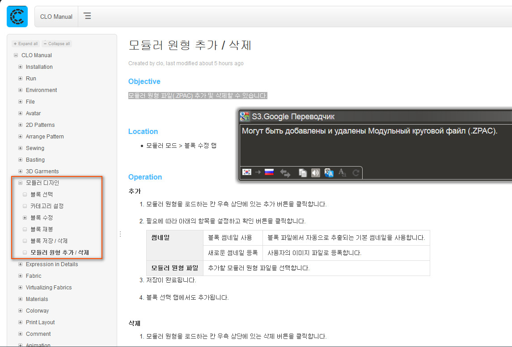Open the Print Layout link
This screenshot has height=347, width=512.
[x=40, y=322]
